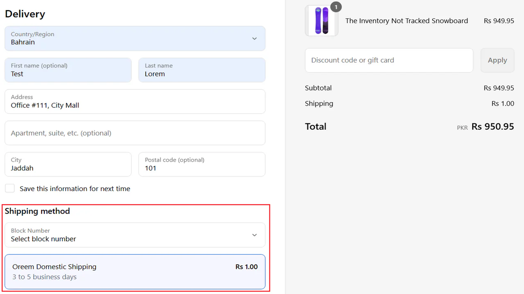This screenshot has height=294, width=524.
Task: Click the Apply discount button
Action: (x=497, y=60)
